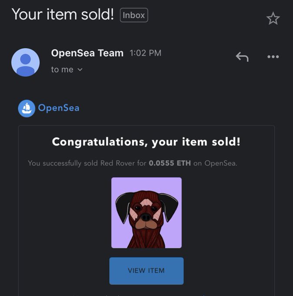Viewport: 293px width, 296px height.
Task: Tap the 'to me' recipient text
Action: (x=62, y=70)
